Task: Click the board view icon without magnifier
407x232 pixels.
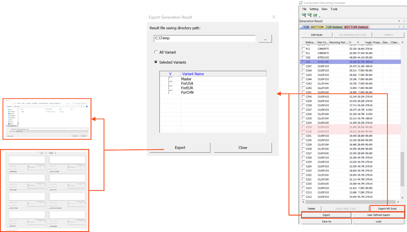Action: pos(315,15)
